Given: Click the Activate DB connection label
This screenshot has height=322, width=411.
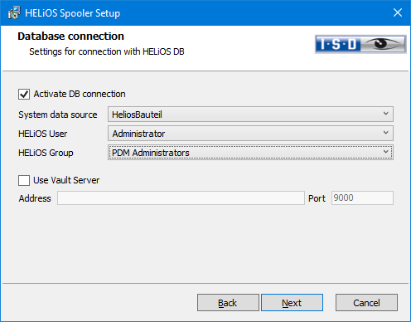Looking at the screenshot, I should pos(80,94).
